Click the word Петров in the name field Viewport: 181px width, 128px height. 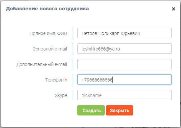pyautogui.click(x=90, y=33)
